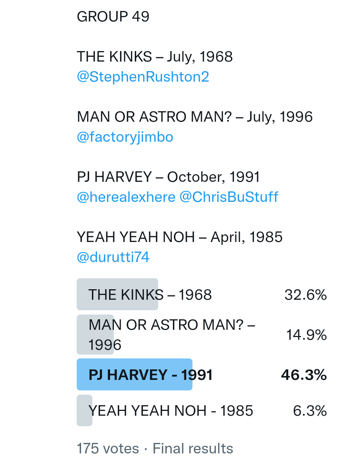This screenshot has width=343, height=462.
Task: Click the @ChrisBuStuff mention
Action: (229, 197)
